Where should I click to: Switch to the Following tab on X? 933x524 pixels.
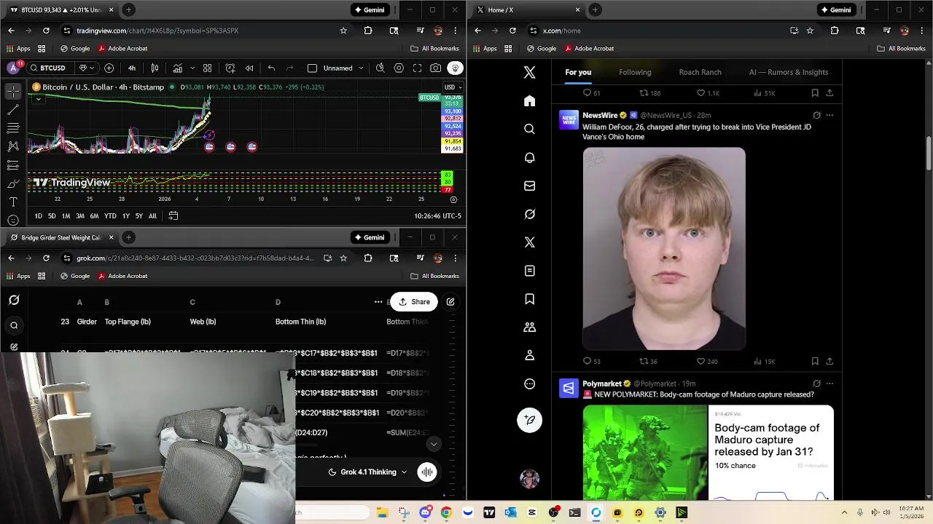[635, 72]
